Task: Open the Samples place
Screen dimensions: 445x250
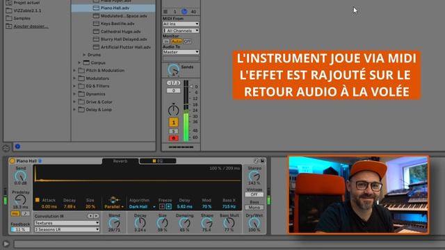Action: point(22,18)
